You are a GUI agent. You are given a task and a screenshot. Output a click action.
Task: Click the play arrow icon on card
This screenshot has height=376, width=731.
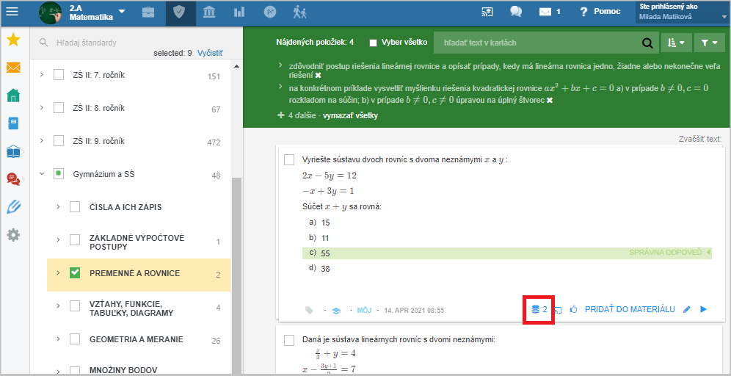point(704,309)
